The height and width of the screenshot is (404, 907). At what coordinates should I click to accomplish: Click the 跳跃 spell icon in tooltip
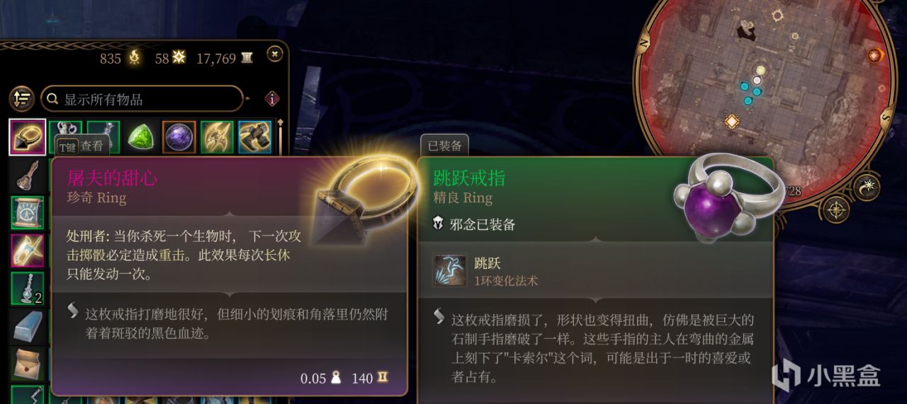coord(450,271)
